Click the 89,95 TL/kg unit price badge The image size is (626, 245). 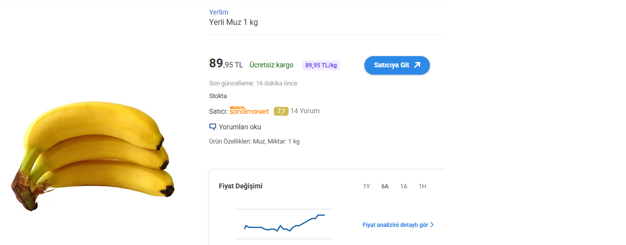(x=321, y=65)
